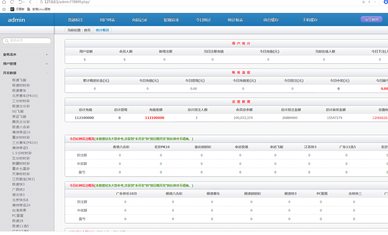Screen dimensions: 388x235
Task: Click the 统计概况 breadcrumb label
Action: pyautogui.click(x=102, y=30)
